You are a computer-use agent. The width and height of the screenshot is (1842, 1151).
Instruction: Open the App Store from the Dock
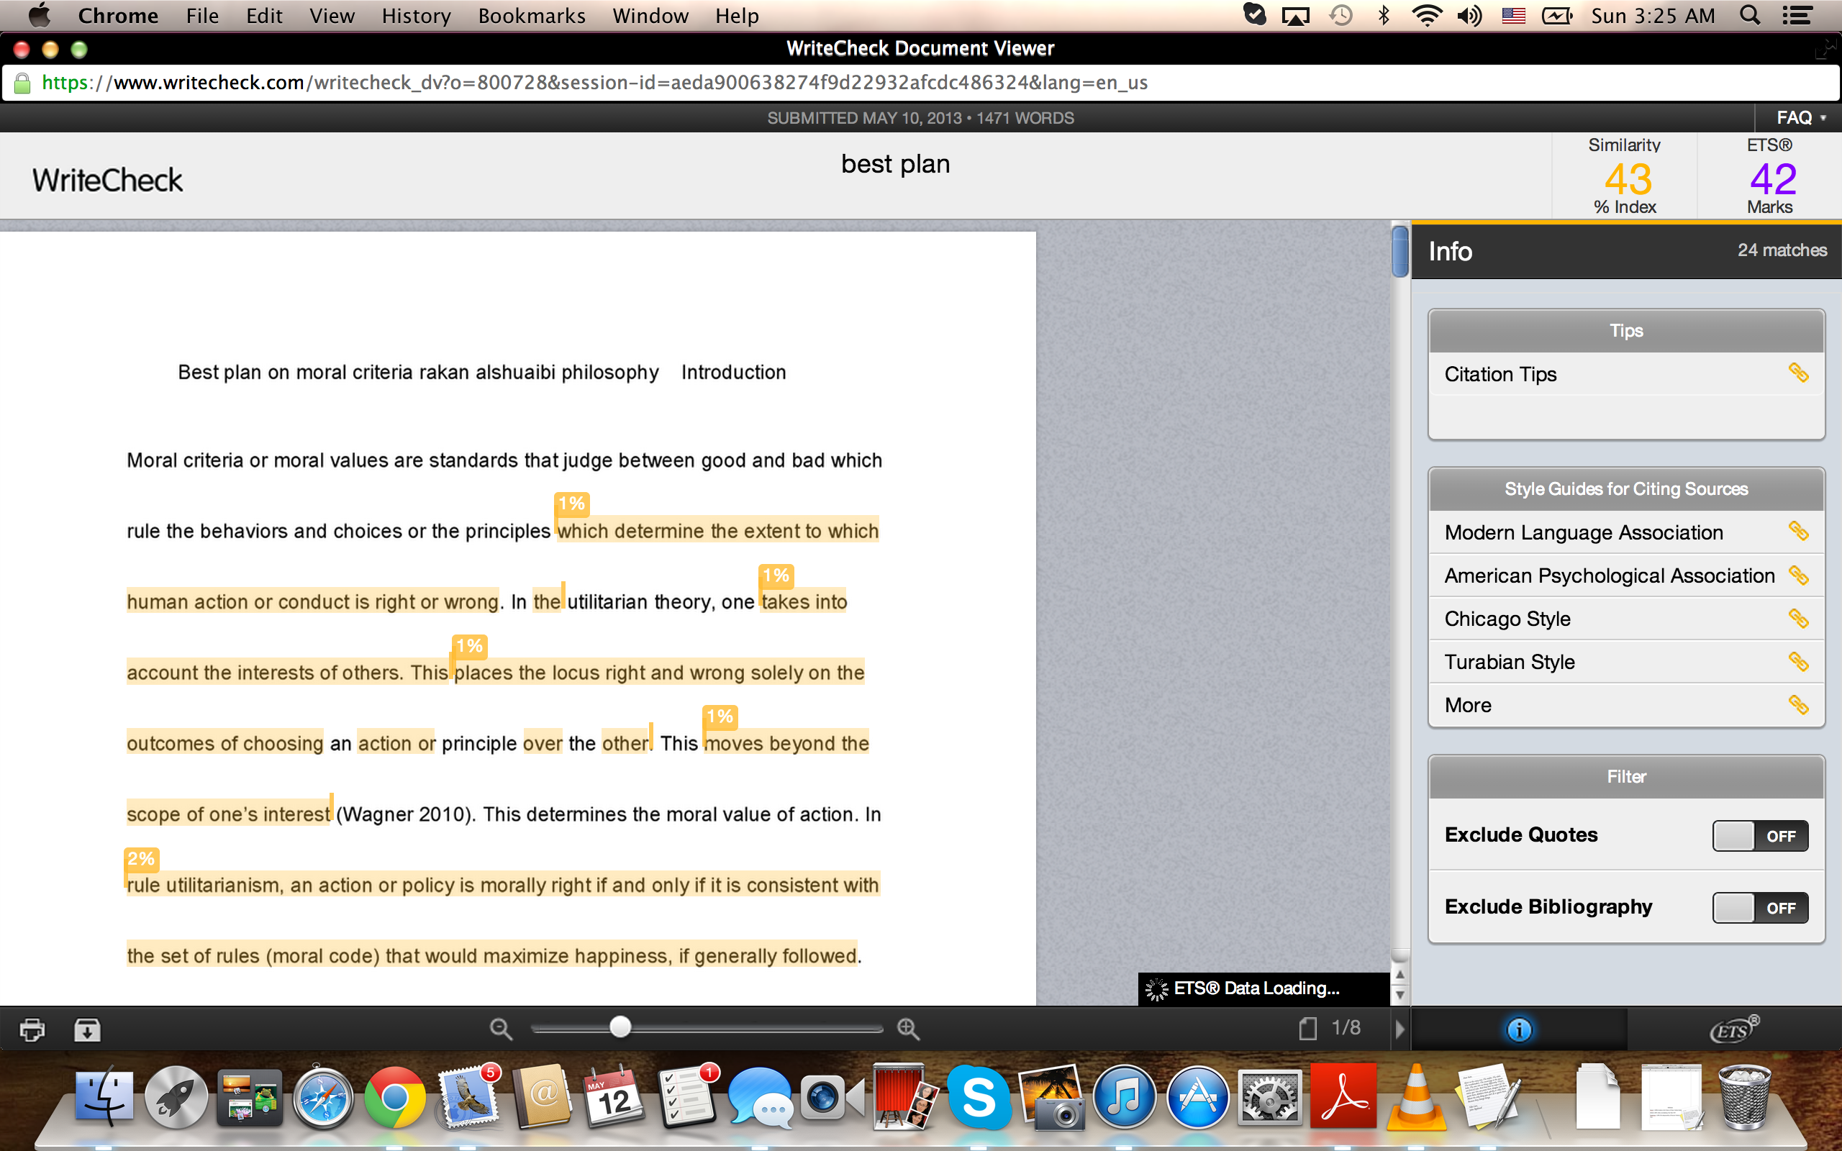pos(1197,1097)
